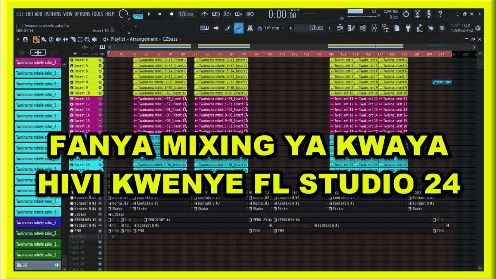The image size is (496, 279).
Task: Stop playback with the stop button
Action: click(x=160, y=14)
